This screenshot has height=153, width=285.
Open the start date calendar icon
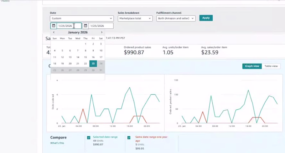[x=54, y=26]
